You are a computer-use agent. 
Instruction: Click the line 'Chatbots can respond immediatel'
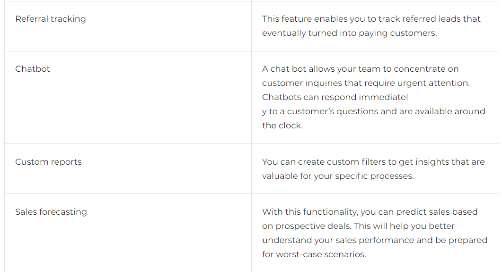(x=335, y=97)
